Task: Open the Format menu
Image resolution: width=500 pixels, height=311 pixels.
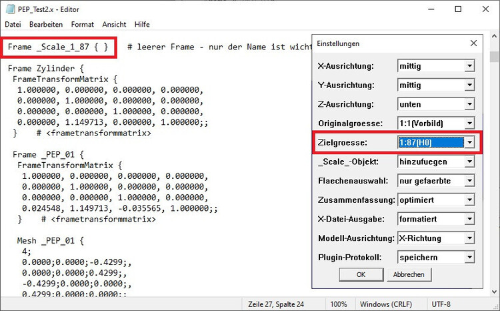Action: pos(83,24)
